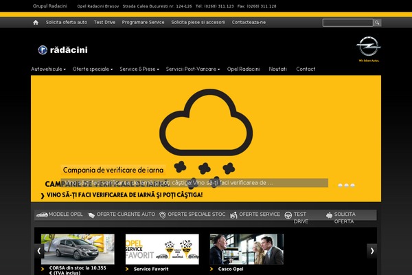Click the search magnifier button
Viewport: 412px width, 275px height.
(x=377, y=23)
